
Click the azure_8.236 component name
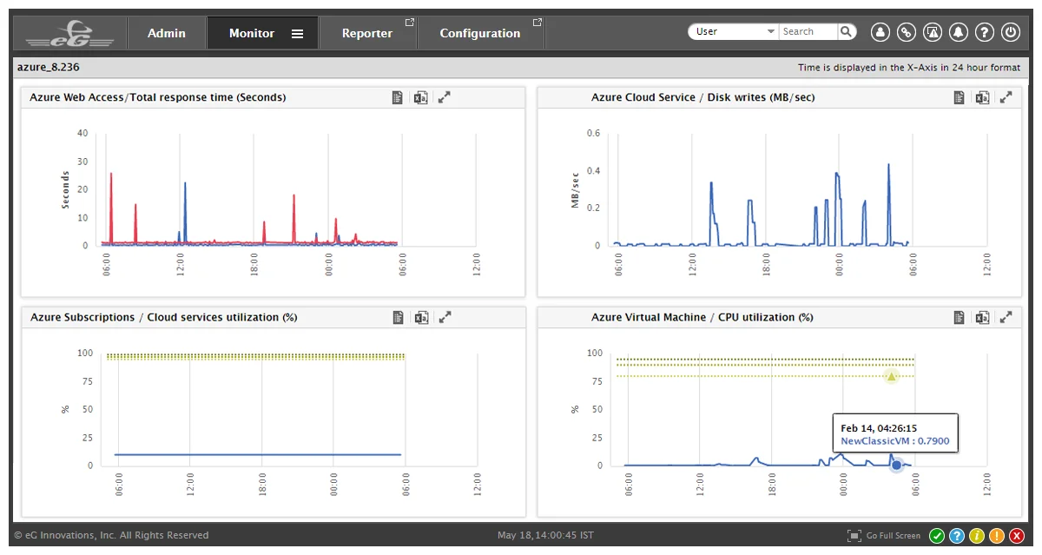[48, 67]
